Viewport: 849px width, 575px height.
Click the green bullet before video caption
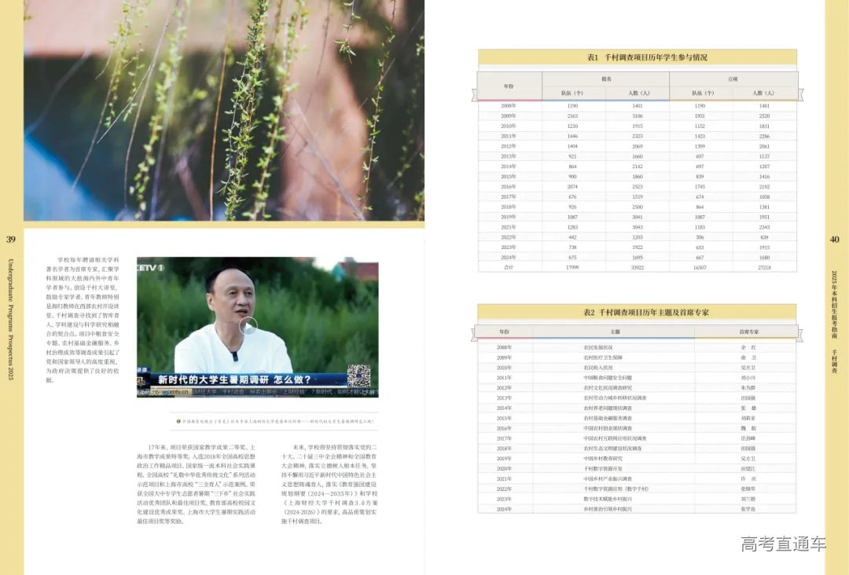[178, 421]
